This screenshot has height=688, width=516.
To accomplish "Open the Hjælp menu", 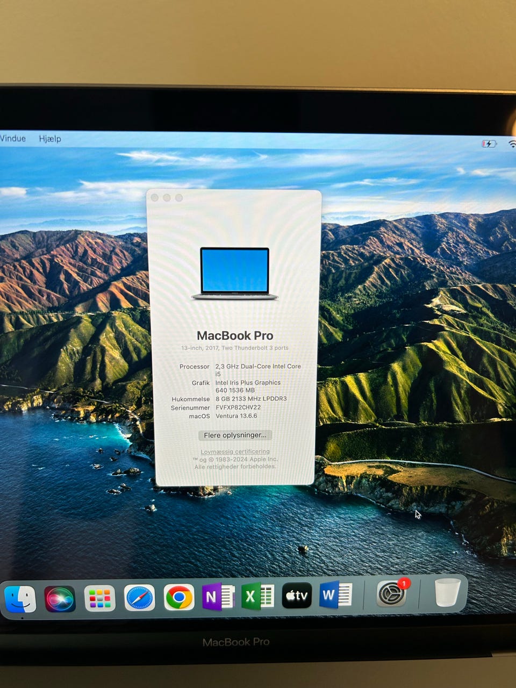I will pos(50,139).
